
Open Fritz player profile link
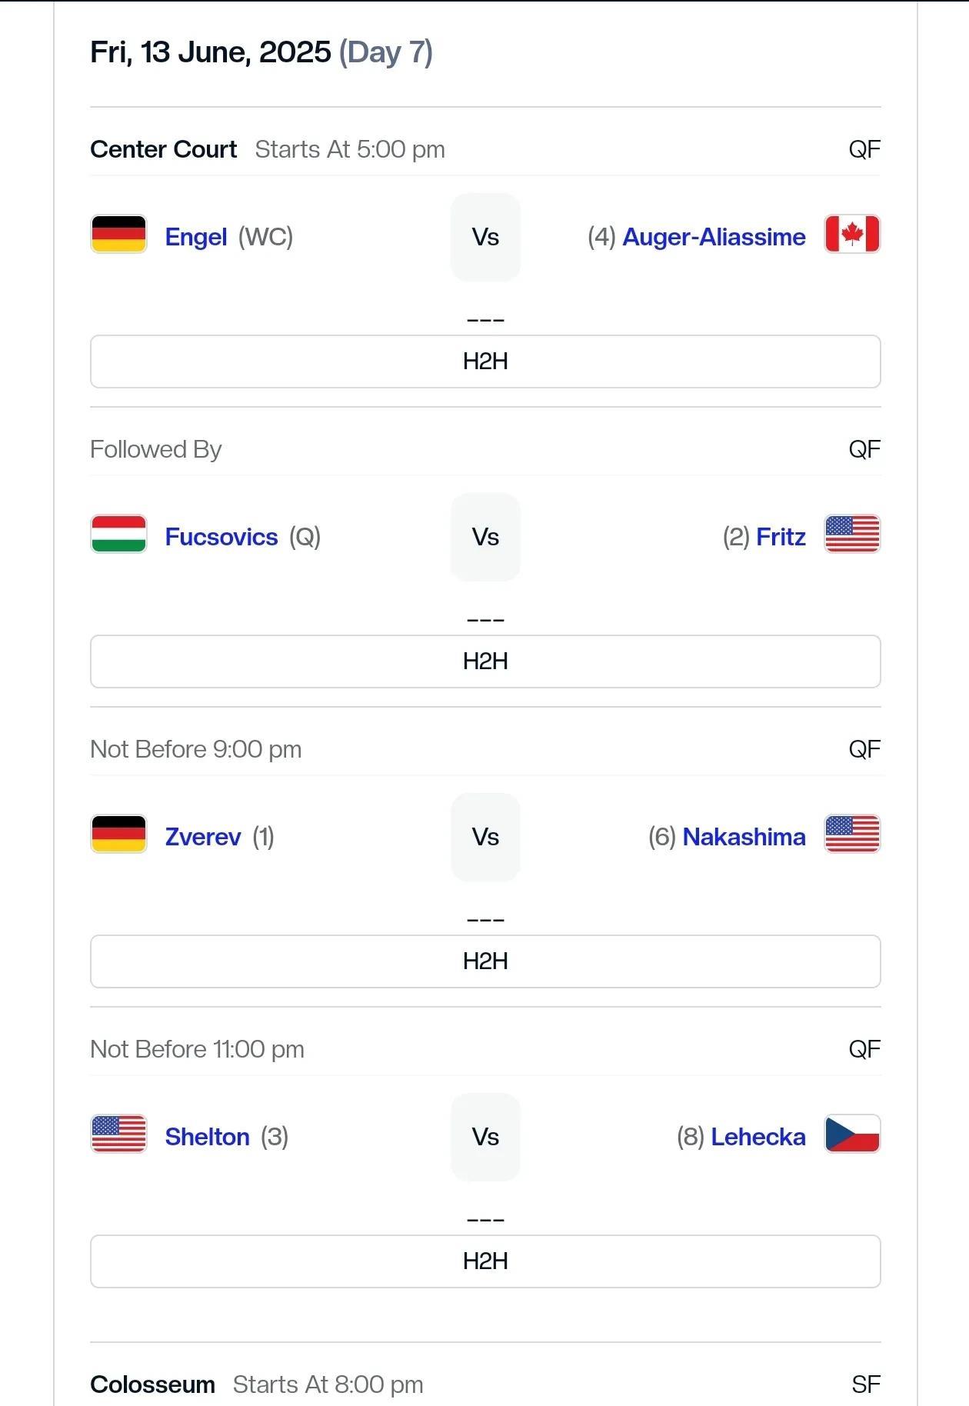[781, 537]
